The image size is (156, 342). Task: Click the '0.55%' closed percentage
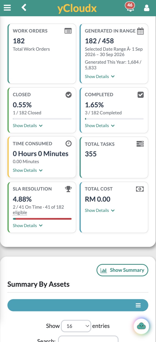[x=22, y=105]
